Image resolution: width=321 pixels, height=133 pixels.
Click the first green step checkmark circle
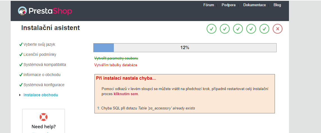click(x=211, y=29)
